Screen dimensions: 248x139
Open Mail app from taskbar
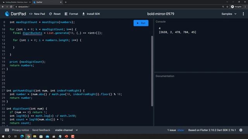point(47,136)
